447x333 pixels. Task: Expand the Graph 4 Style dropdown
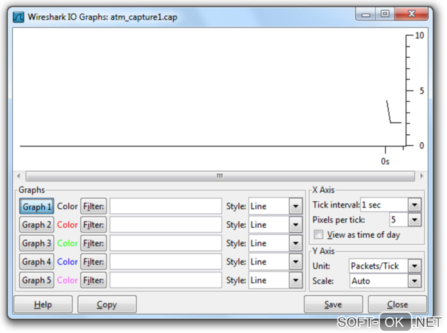296,261
